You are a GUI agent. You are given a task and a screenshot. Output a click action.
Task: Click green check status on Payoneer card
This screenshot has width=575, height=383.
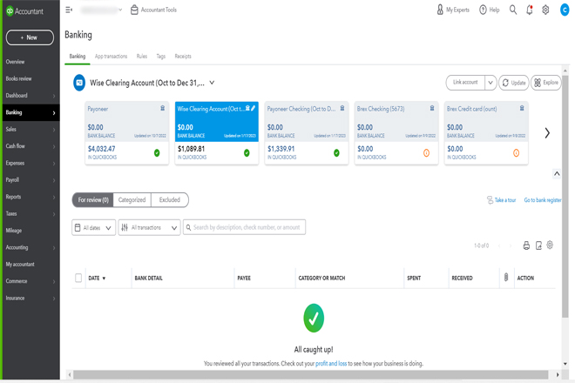click(157, 153)
